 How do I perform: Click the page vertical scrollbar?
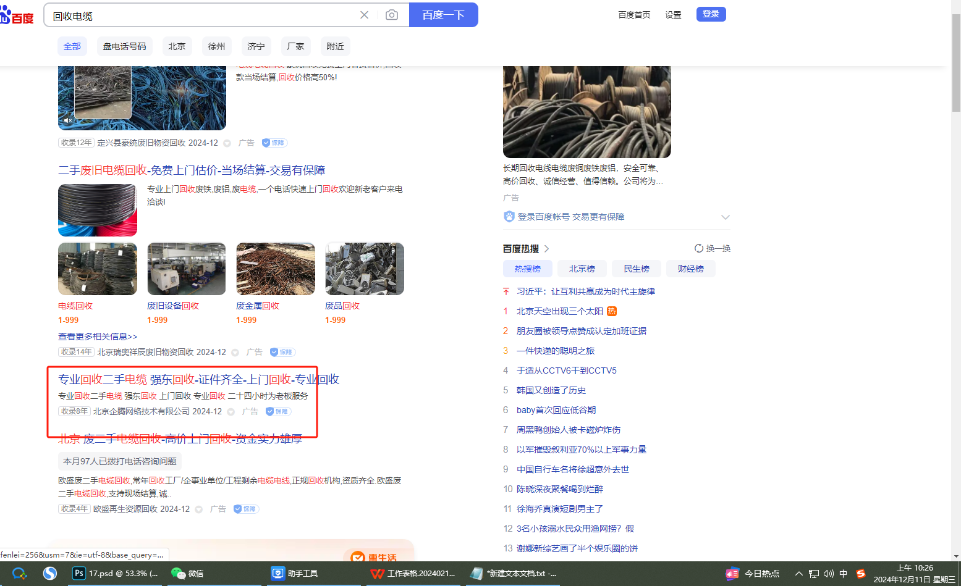click(x=956, y=62)
